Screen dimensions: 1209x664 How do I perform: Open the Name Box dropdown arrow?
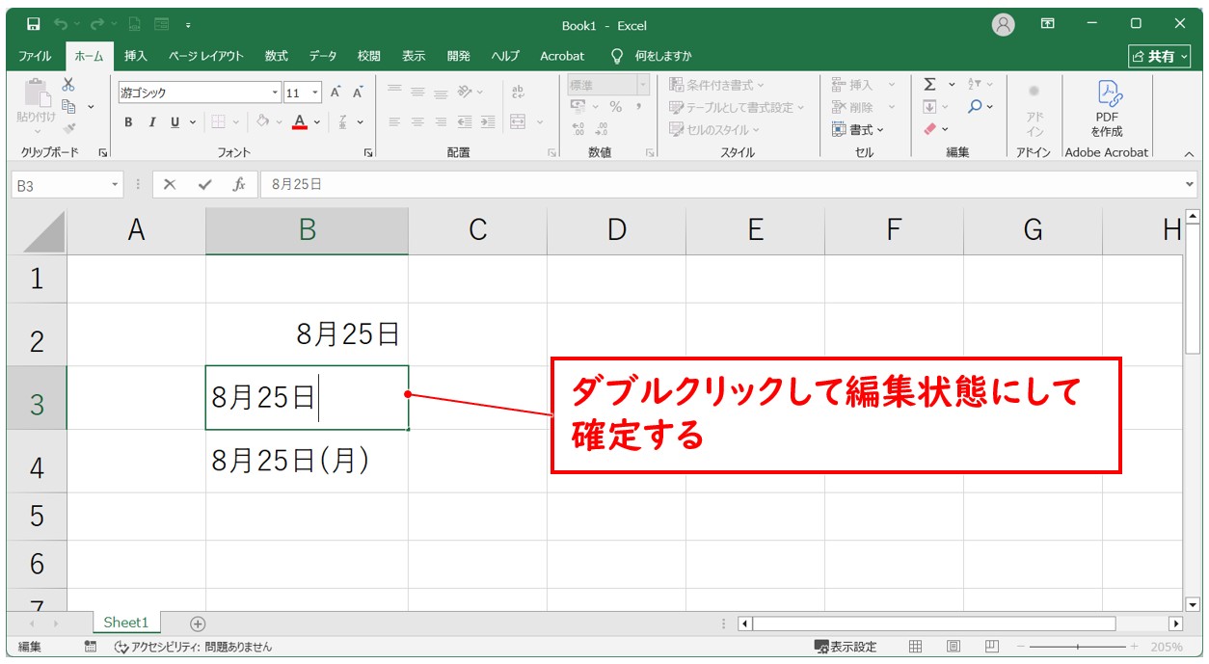point(116,185)
